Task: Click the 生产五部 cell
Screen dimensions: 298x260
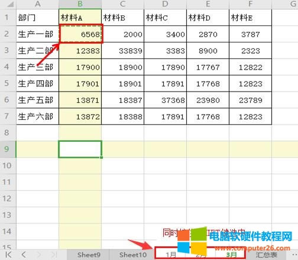Action: [37, 100]
